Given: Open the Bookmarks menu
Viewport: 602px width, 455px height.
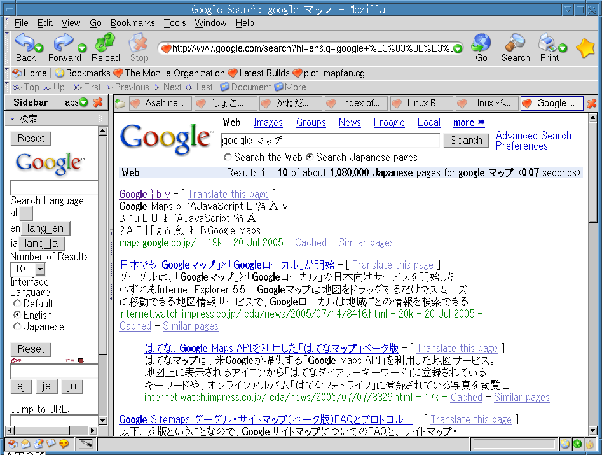Looking at the screenshot, I should (x=132, y=23).
